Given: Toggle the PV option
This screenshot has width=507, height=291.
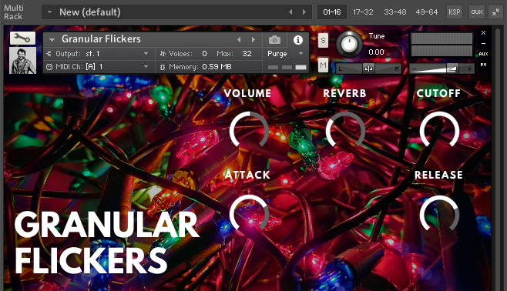Looking at the screenshot, I should point(483,65).
